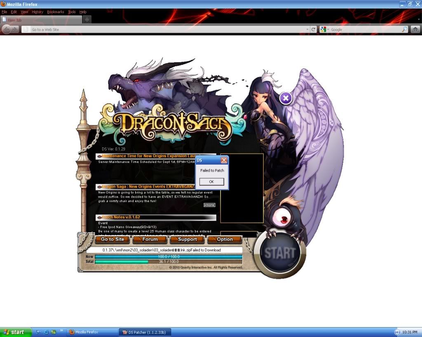This screenshot has width=422, height=337.
Task: Open the Firefox Tools menu
Action: (72, 12)
